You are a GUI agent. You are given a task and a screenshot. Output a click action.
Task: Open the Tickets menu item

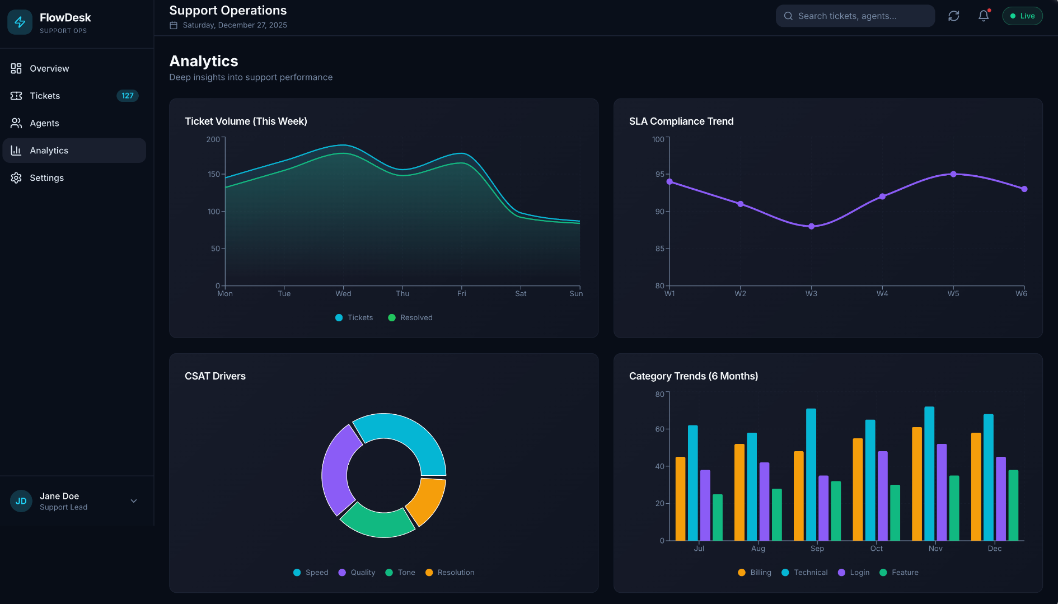pyautogui.click(x=74, y=96)
